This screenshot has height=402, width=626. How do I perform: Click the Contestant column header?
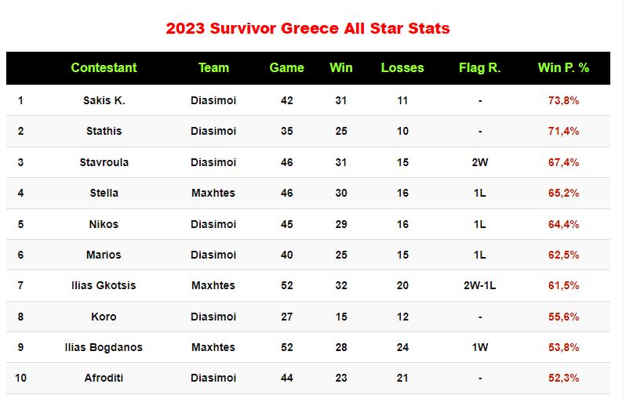click(104, 68)
